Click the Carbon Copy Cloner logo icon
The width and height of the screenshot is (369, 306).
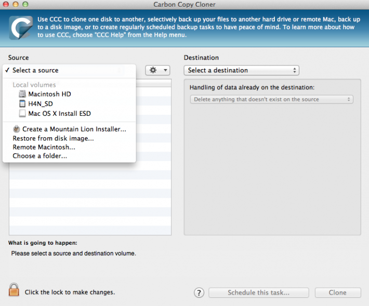21,28
